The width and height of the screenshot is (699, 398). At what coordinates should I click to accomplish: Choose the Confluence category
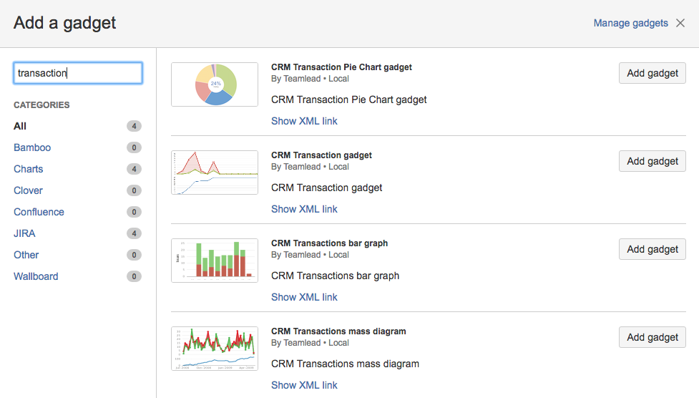coord(39,212)
